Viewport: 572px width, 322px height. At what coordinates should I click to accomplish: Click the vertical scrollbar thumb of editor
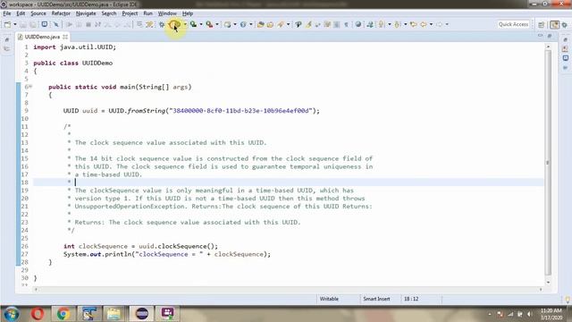coord(548,163)
